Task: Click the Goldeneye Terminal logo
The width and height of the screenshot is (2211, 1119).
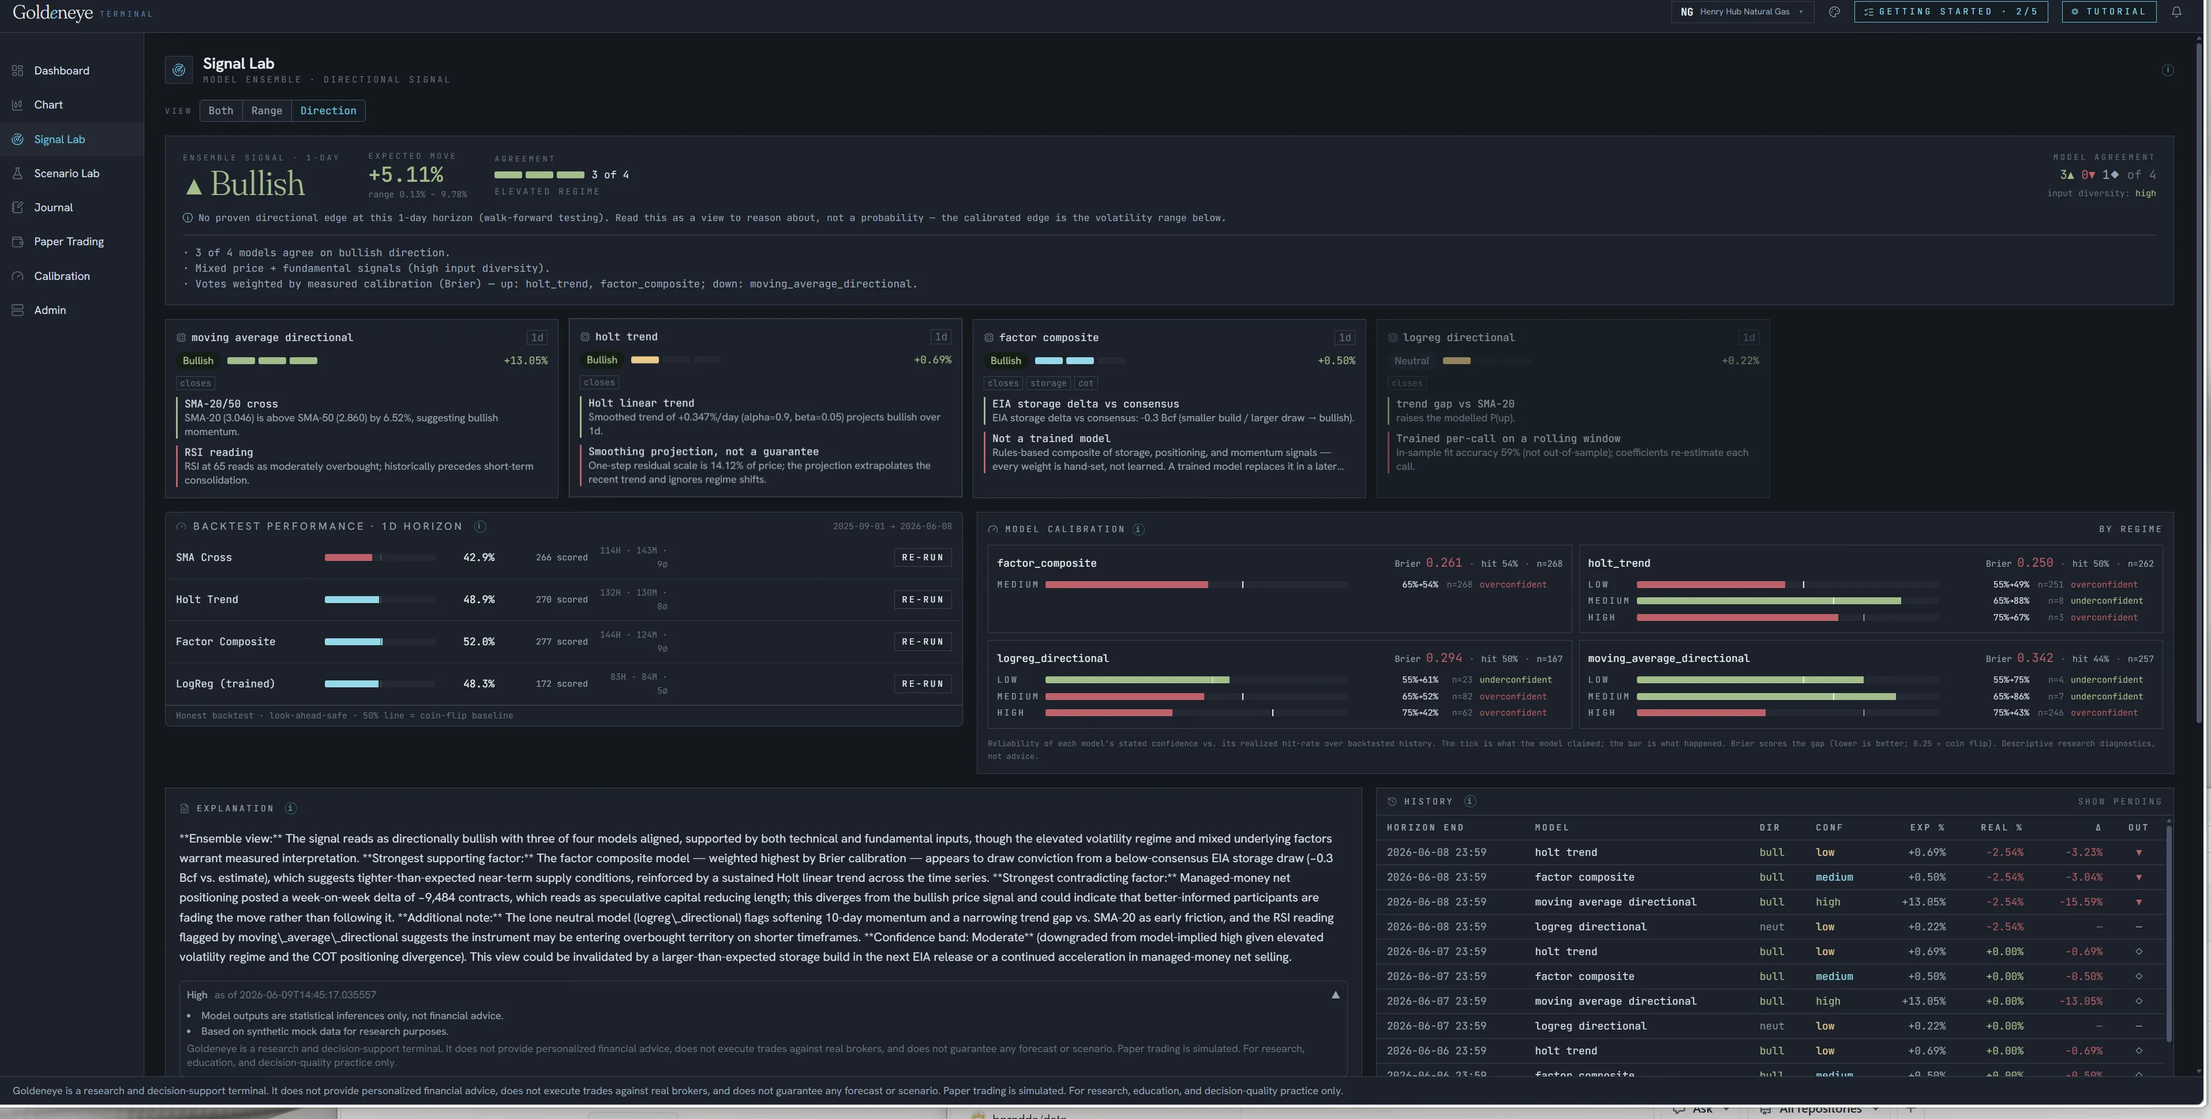Action: point(83,13)
